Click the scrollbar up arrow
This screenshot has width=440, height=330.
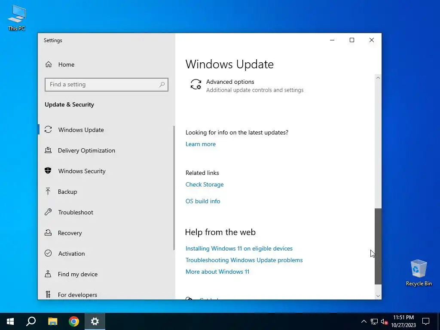point(378,78)
